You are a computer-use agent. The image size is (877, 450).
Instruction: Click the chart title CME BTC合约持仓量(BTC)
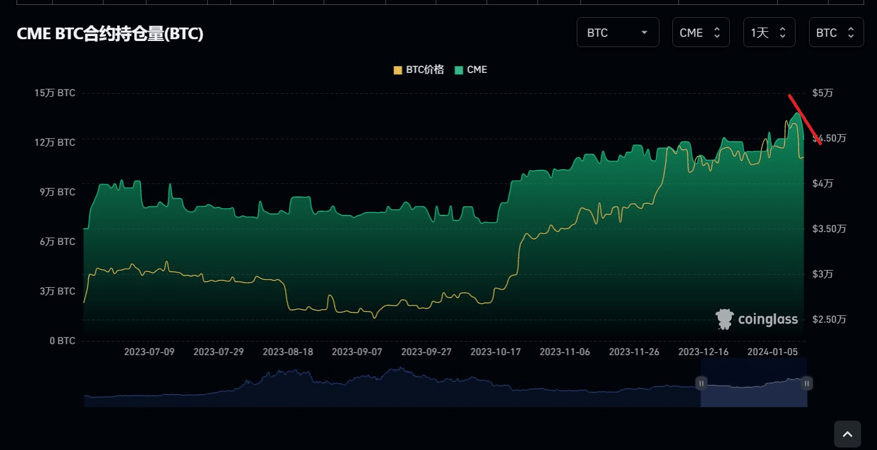tap(110, 34)
